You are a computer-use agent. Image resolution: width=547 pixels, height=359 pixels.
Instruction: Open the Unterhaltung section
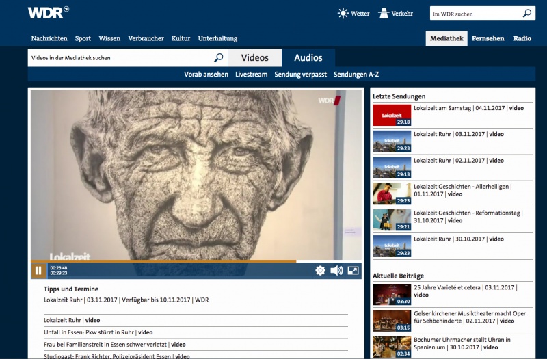[217, 38]
